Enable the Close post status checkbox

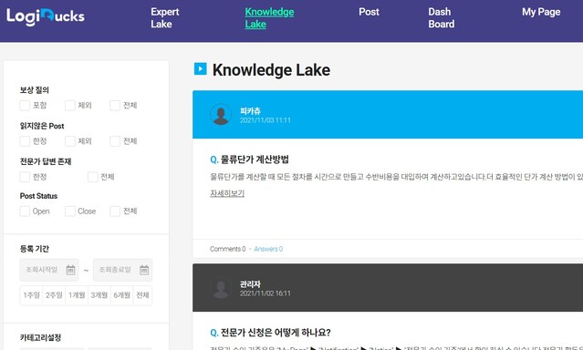click(70, 211)
